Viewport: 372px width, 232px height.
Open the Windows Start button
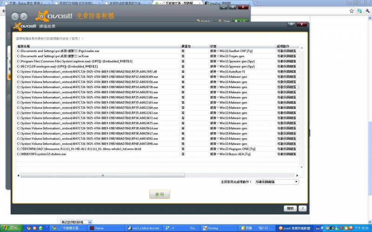(11, 228)
